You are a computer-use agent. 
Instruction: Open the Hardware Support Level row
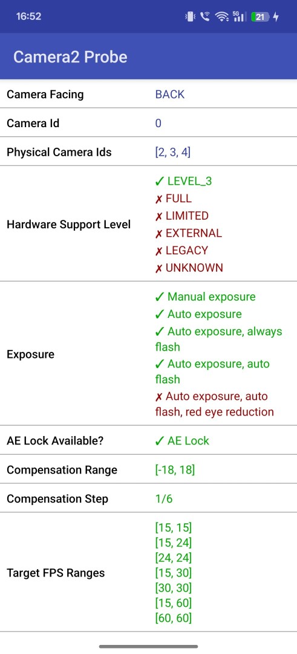148,224
